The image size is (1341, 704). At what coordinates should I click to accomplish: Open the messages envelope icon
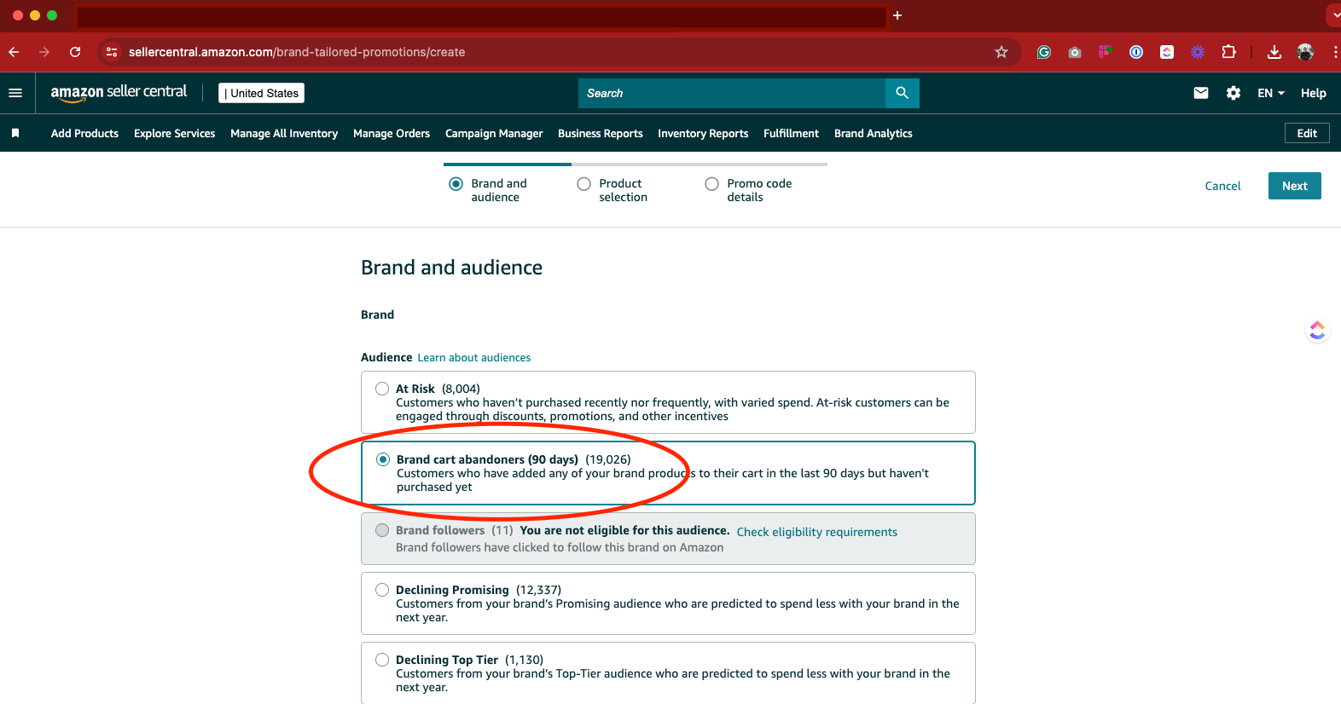(1200, 93)
